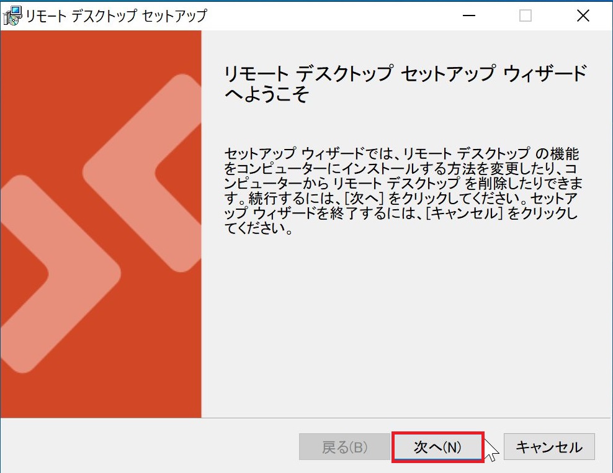Click the disabled 戻る(B) button
The height and width of the screenshot is (473, 613).
pyautogui.click(x=344, y=446)
